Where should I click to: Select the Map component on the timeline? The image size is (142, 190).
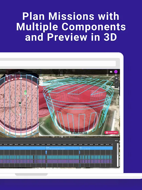pos(96,148)
